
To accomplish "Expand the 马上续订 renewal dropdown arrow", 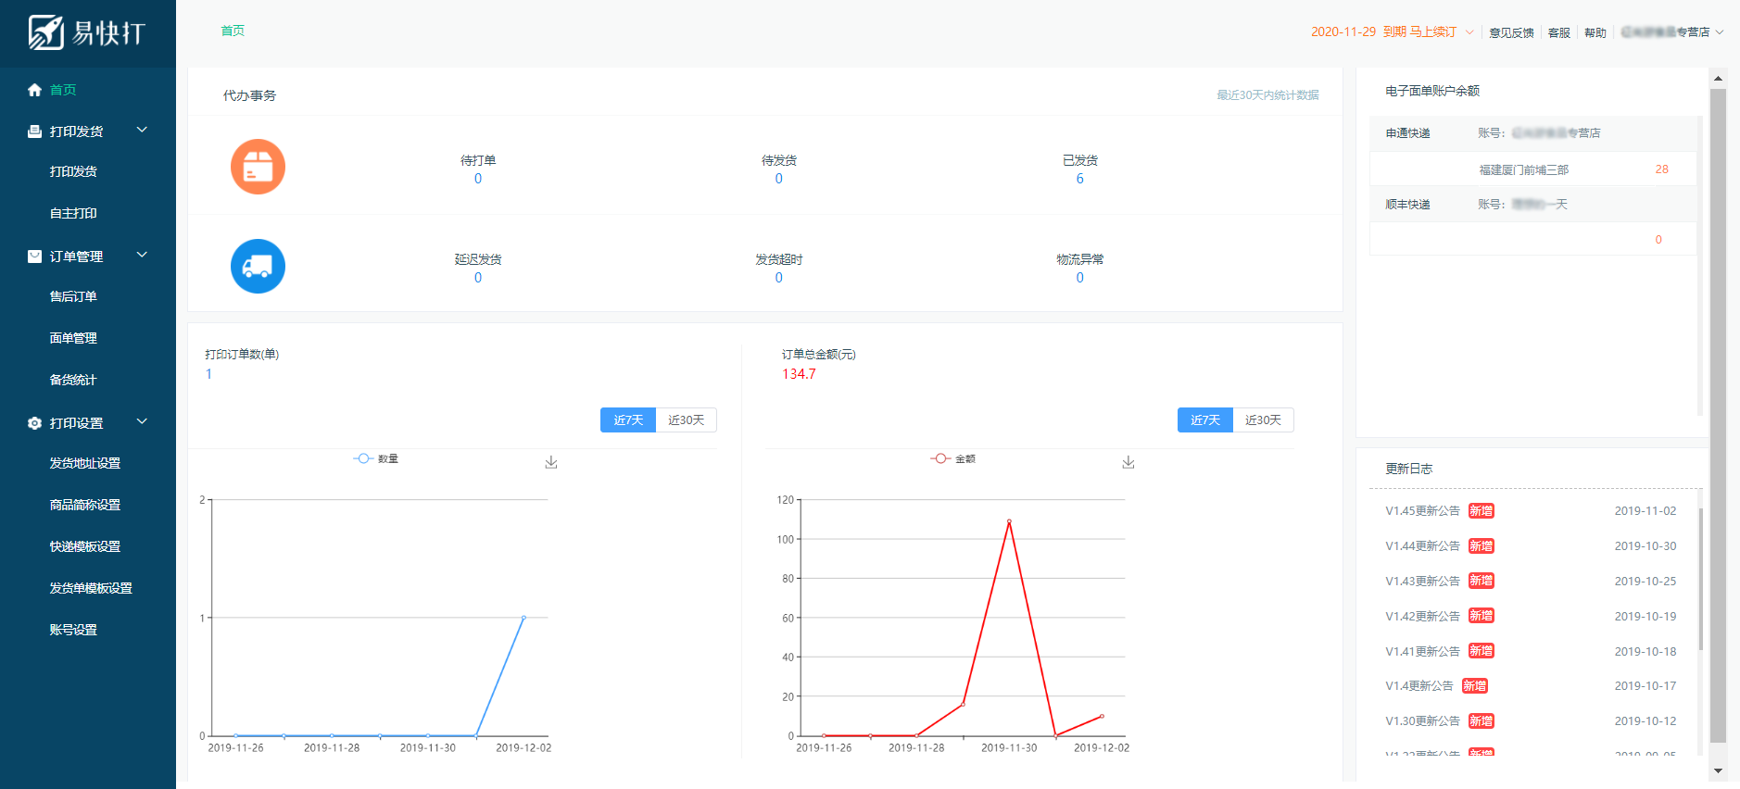I will point(1469,32).
